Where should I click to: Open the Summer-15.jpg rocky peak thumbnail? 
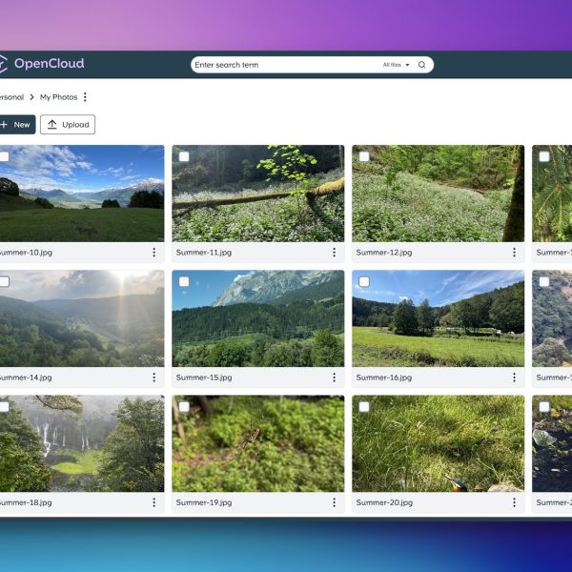click(x=258, y=318)
